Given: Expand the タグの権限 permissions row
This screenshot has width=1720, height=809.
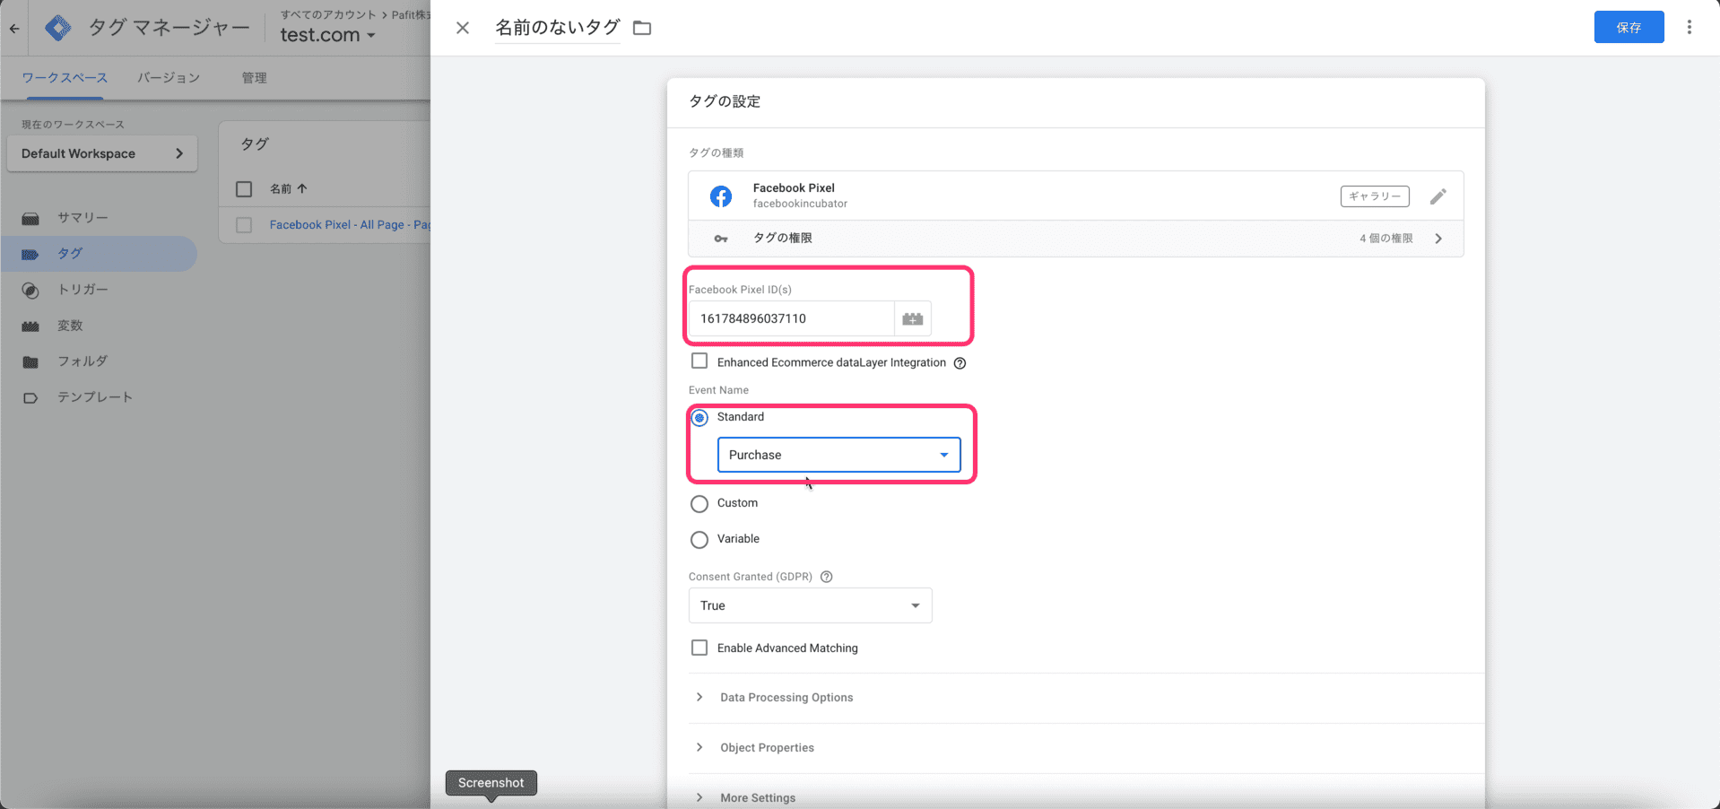Looking at the screenshot, I should pyautogui.click(x=1075, y=239).
